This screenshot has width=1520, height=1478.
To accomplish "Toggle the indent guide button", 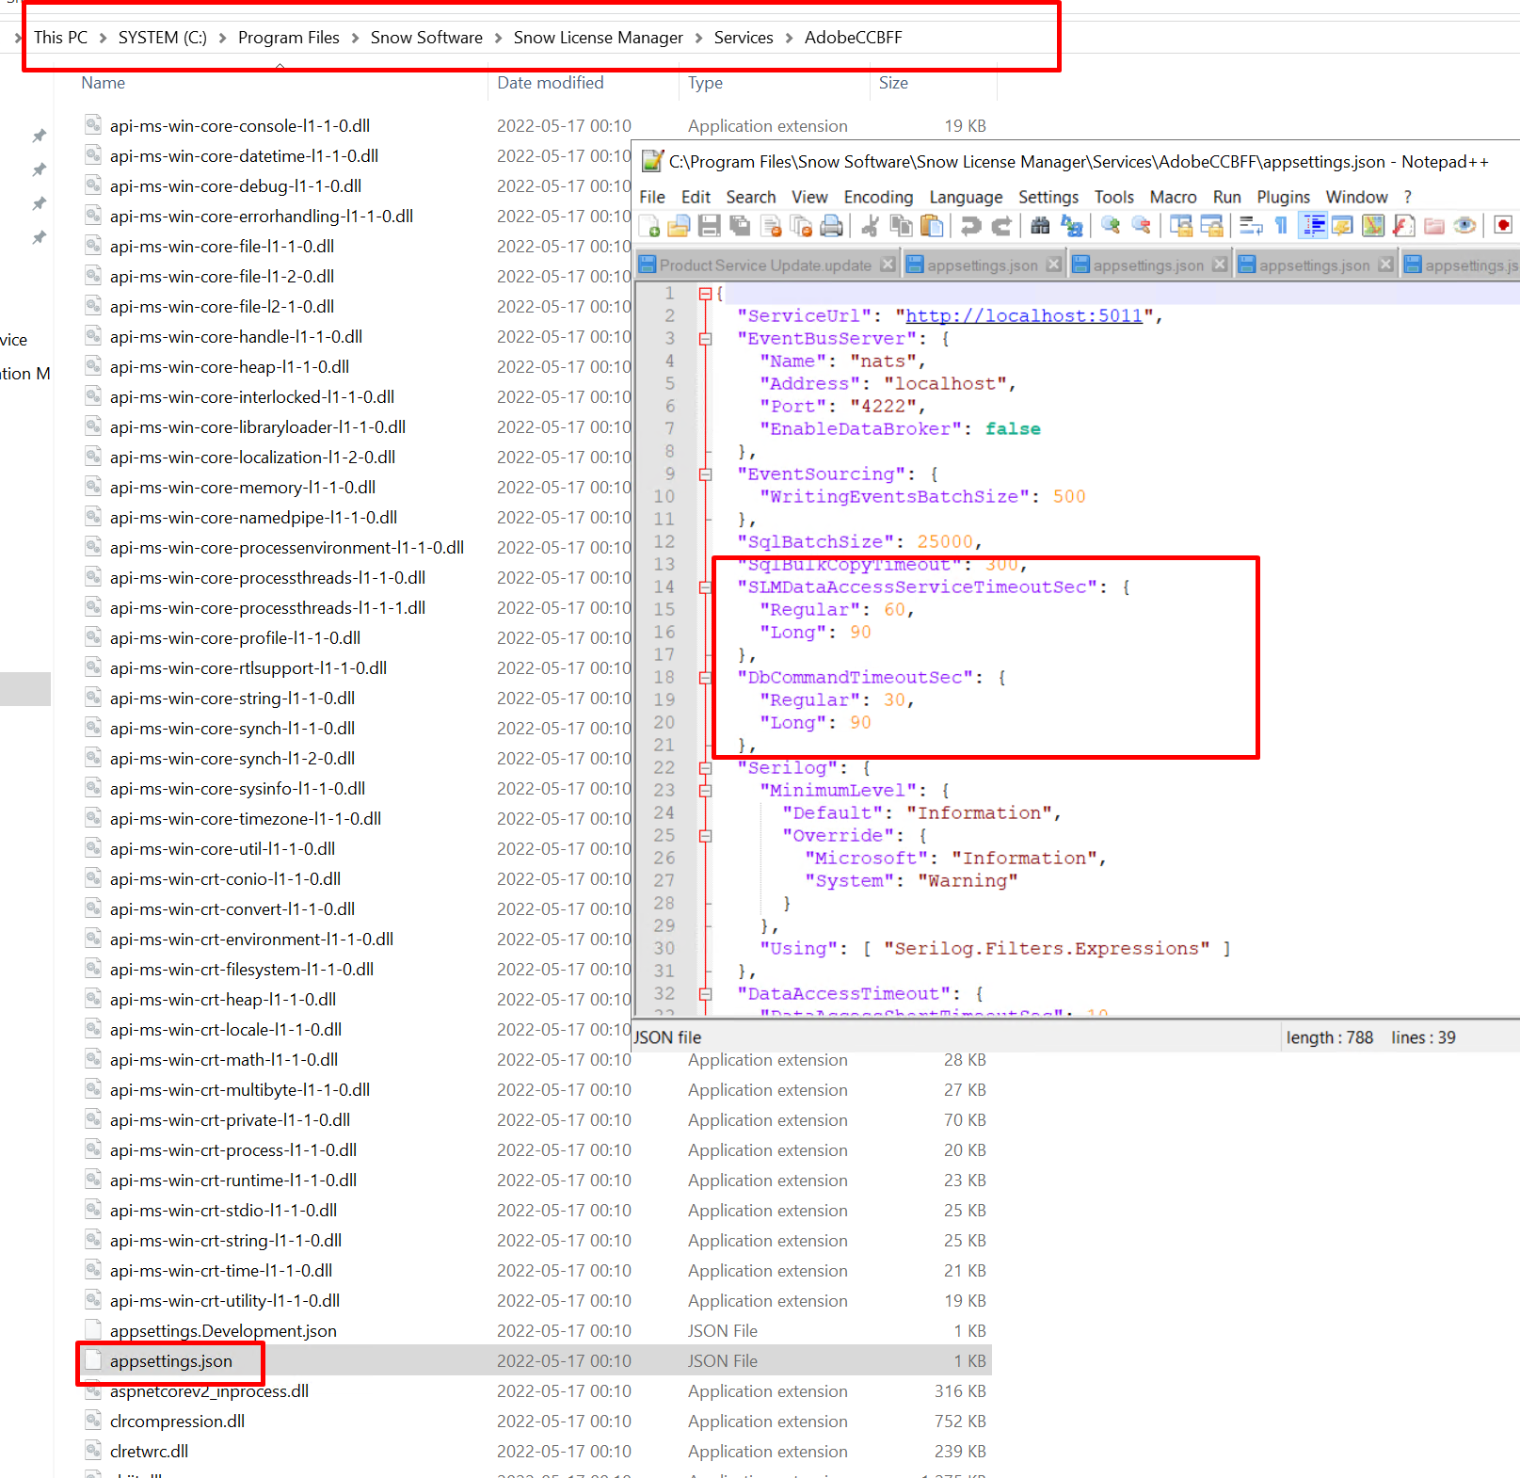I will click(x=1312, y=226).
